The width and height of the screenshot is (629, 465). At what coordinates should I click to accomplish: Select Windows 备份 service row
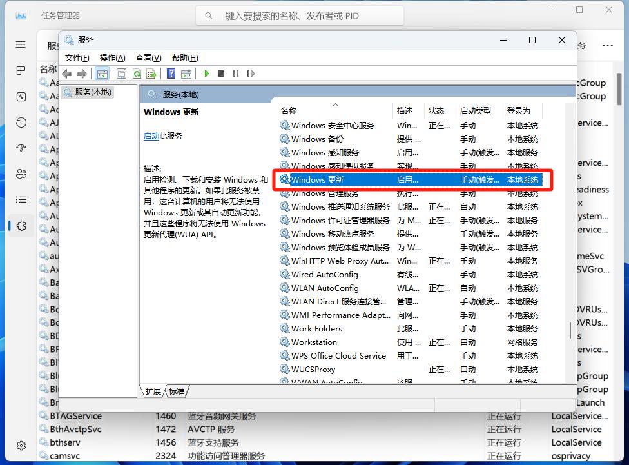click(x=410, y=139)
